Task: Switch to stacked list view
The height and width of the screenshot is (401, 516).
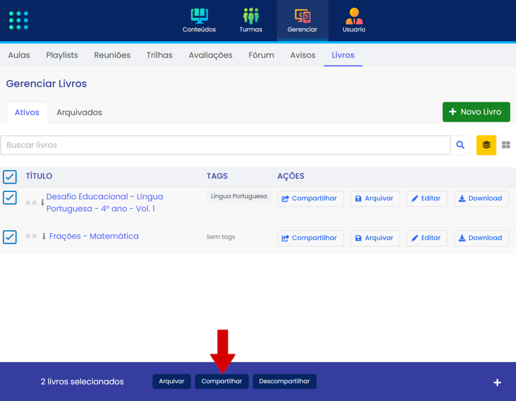Action: (486, 146)
